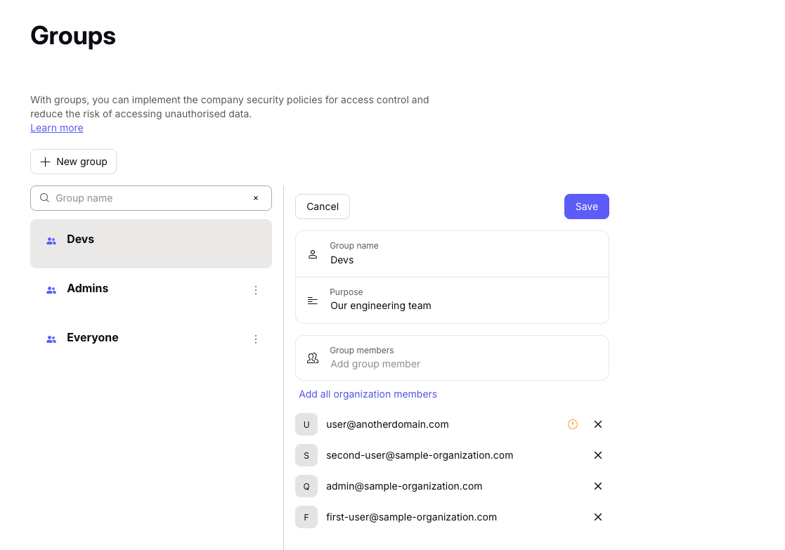Save the Devs group changes
Viewport: 785px width, 550px height.
click(x=587, y=207)
